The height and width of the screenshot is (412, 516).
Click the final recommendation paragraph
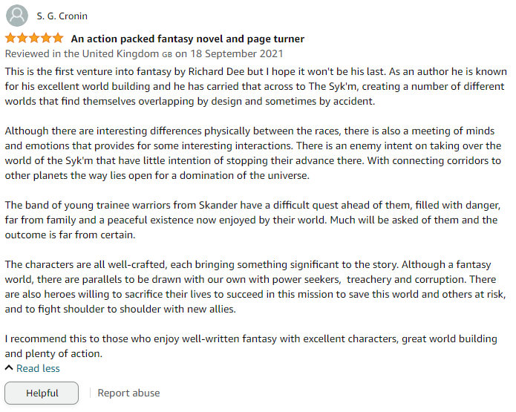(x=251, y=346)
